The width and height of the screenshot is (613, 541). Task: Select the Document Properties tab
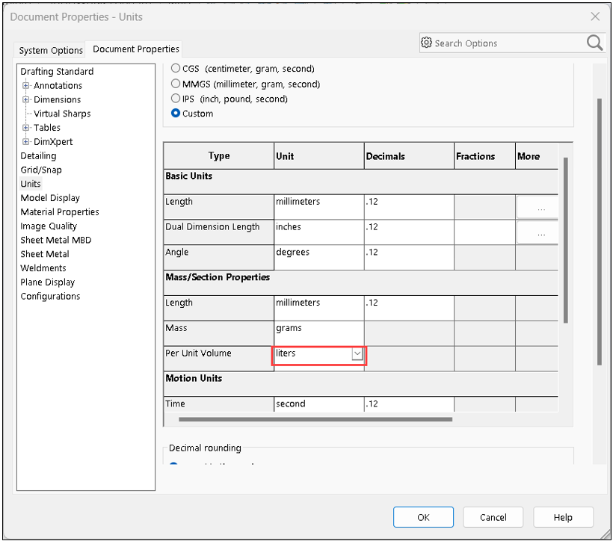(135, 49)
